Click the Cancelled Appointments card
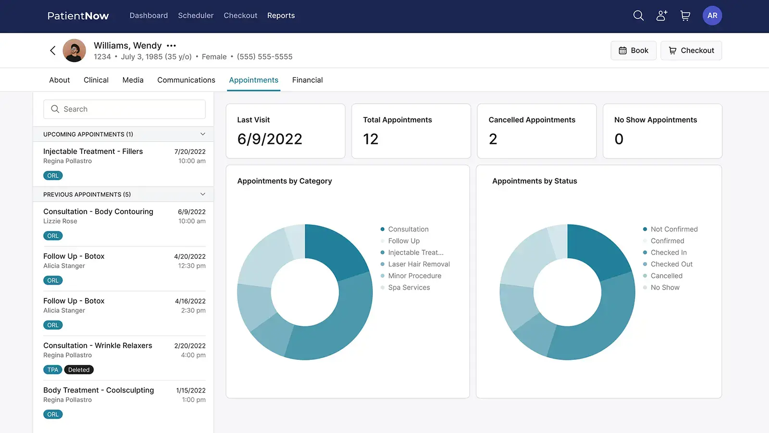The width and height of the screenshot is (769, 433). click(x=537, y=131)
